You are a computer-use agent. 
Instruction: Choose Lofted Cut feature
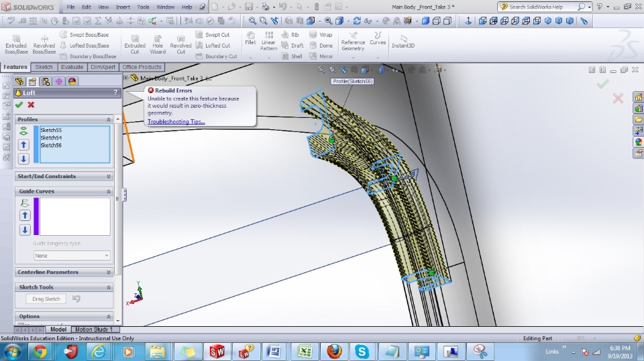[213, 46]
